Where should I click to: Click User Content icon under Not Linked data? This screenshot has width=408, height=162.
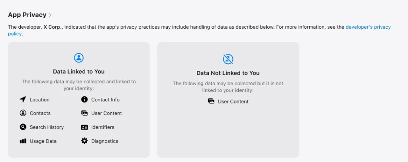tap(211, 101)
